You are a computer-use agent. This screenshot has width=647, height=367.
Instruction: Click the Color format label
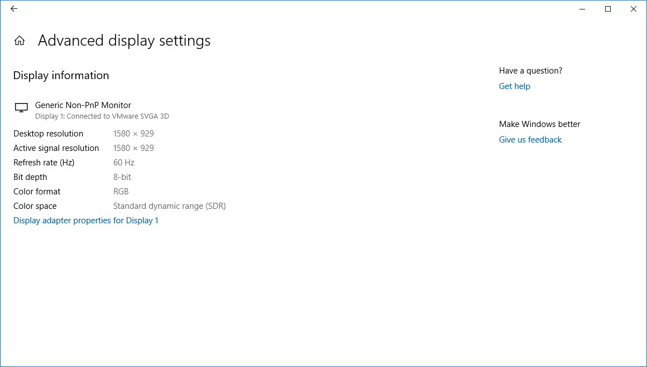point(37,192)
